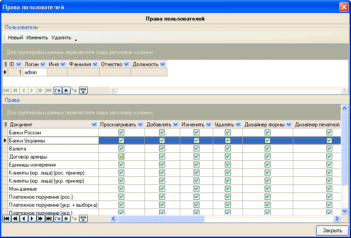Click Новый in the users toolbar
The width and height of the screenshot is (351, 238).
pos(16,38)
